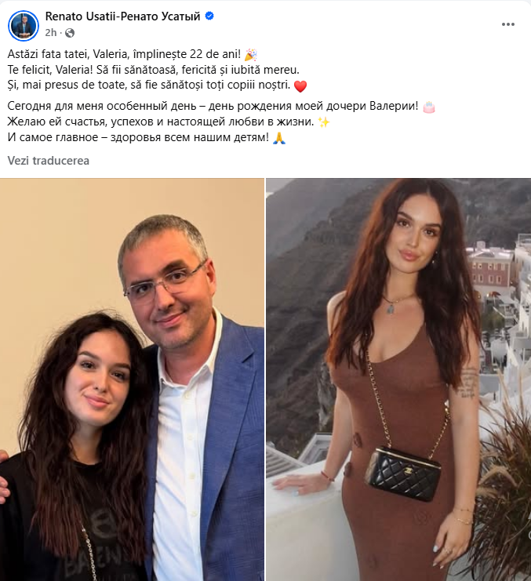Click the birthday cake emoji

(x=429, y=107)
